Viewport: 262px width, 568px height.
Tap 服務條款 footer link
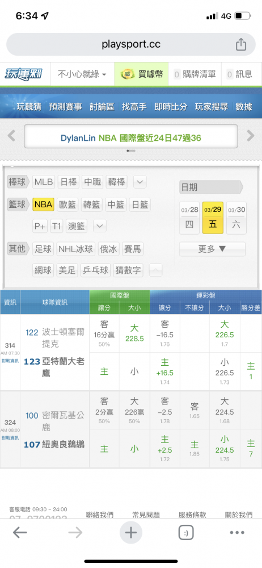[x=192, y=515]
